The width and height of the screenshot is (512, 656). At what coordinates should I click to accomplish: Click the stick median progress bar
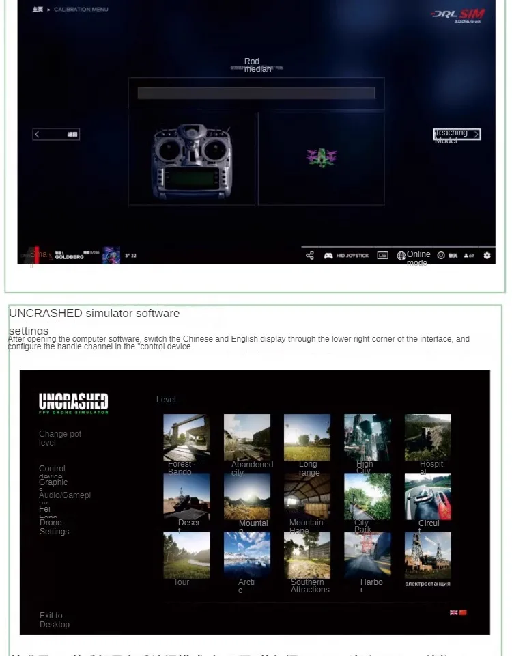(x=256, y=94)
